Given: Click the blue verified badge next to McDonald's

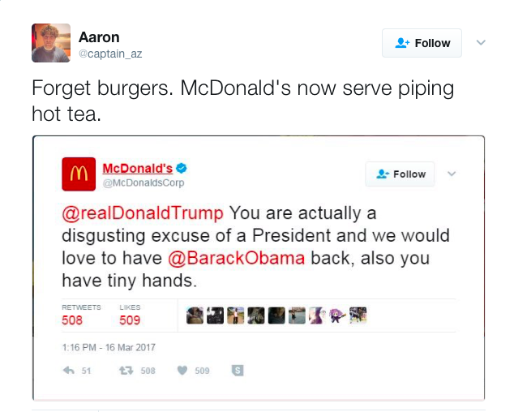Looking at the screenshot, I should [182, 168].
